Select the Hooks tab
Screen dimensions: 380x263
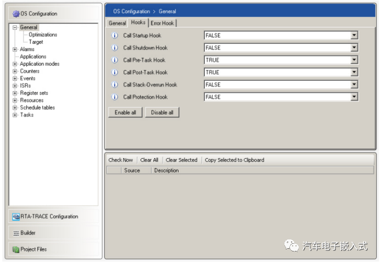coord(138,23)
